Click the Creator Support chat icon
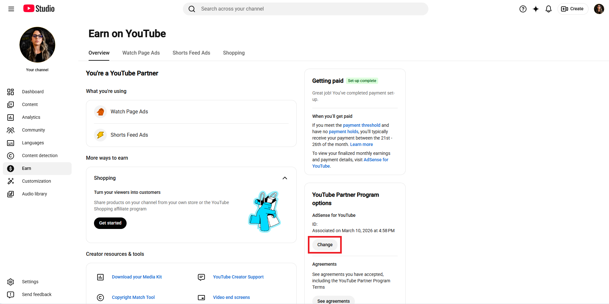Image resolution: width=609 pixels, height=304 pixels. pos(201,277)
